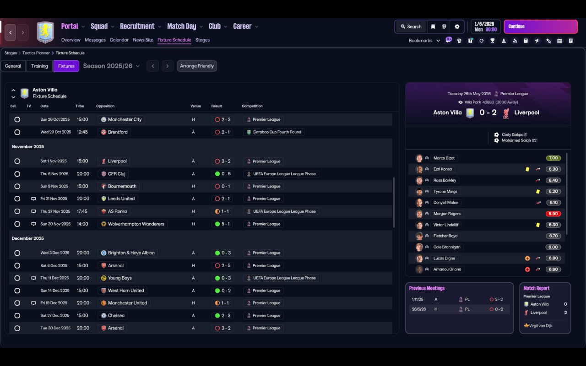Click the player ratings list scrollbar

(566, 194)
